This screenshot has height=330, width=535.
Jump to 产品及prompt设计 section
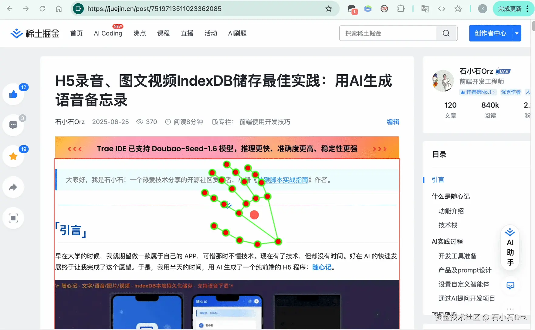465,270
